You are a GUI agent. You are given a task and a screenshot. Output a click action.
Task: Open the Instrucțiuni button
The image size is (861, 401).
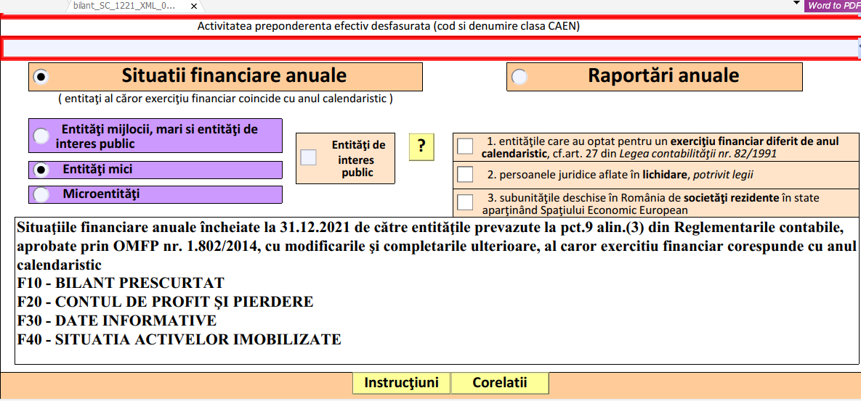pyautogui.click(x=401, y=383)
